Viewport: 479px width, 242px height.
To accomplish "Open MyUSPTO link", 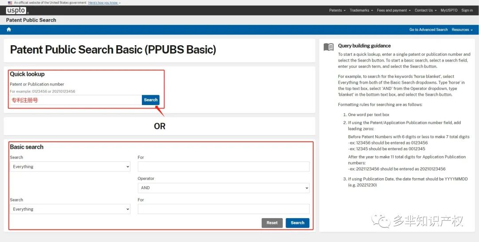I will [x=449, y=10].
